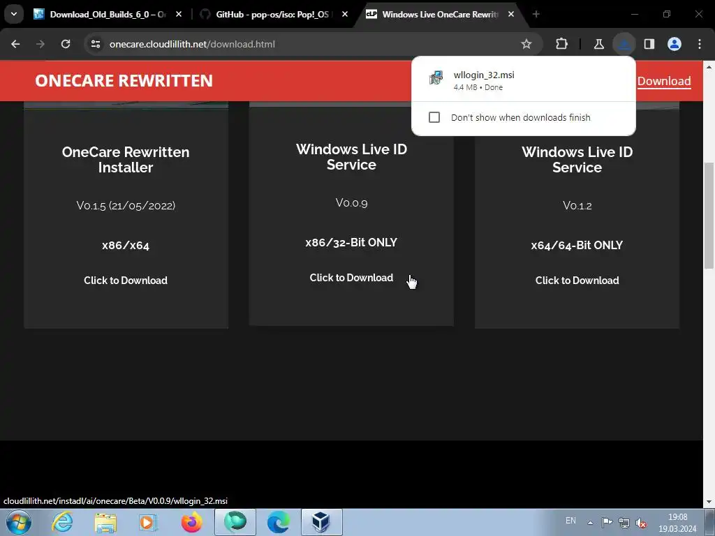Download Windows Live ID Service x64/64-Bit
The height and width of the screenshot is (536, 715).
577,281
